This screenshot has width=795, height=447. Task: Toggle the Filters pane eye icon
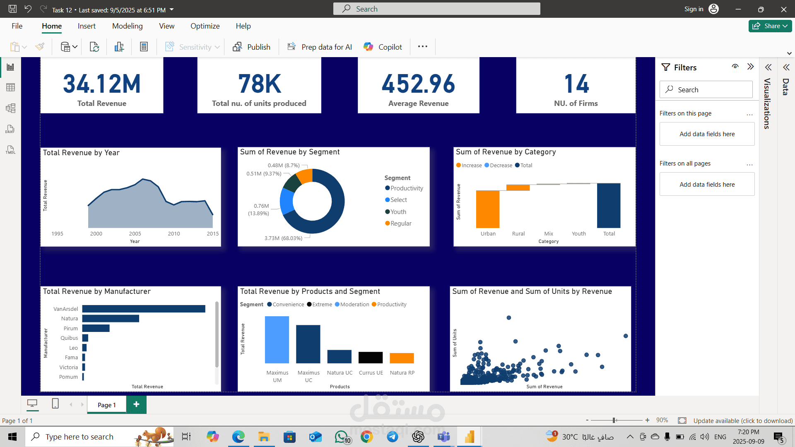pos(735,66)
